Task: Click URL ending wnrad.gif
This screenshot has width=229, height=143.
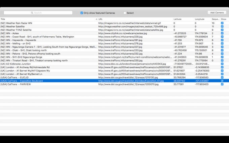Action: pos(129,23)
